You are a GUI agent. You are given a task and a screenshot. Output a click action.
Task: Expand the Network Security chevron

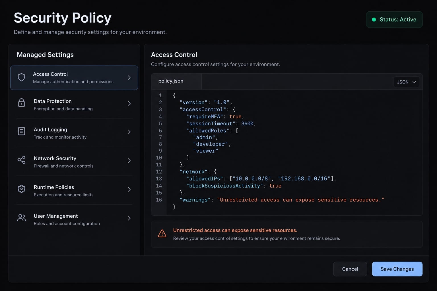(129, 161)
